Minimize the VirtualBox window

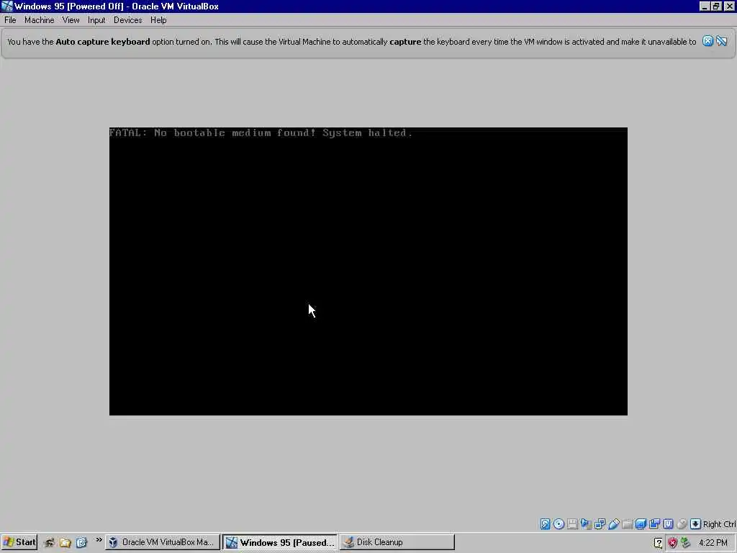point(704,6)
